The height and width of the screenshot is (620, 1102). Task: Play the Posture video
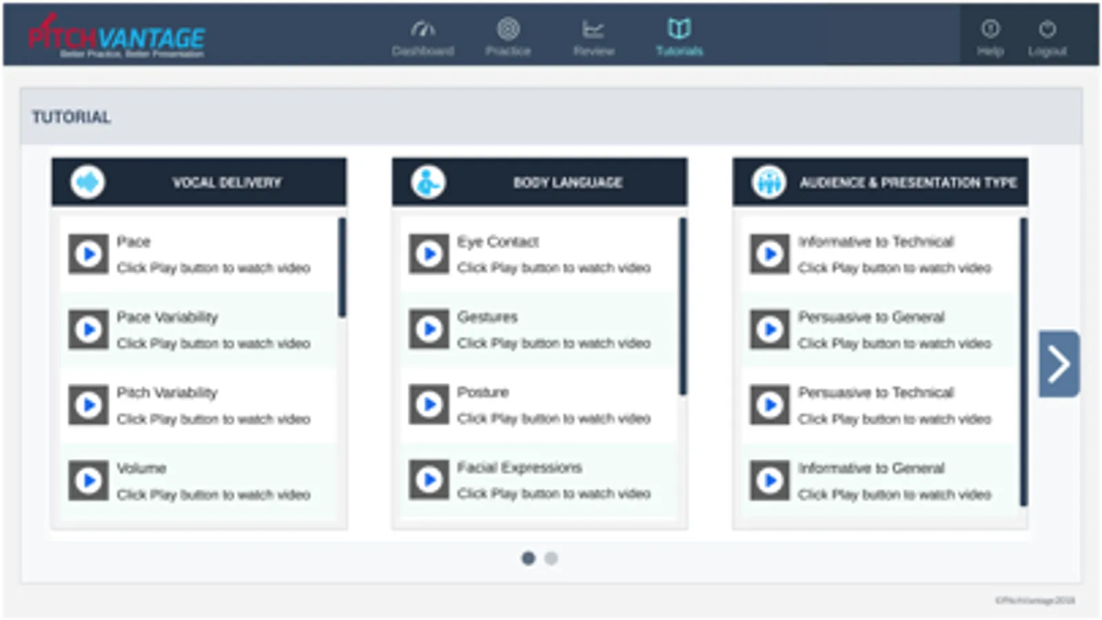[429, 404]
